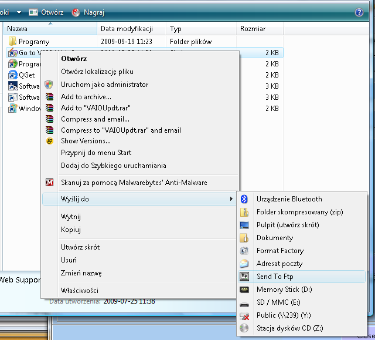The height and width of the screenshot is (340, 375).
Task: Click the Otwórz toolbar icon
Action: pos(33,12)
